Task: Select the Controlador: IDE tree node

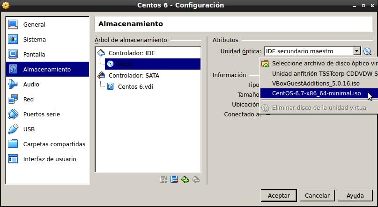Action: [131, 53]
